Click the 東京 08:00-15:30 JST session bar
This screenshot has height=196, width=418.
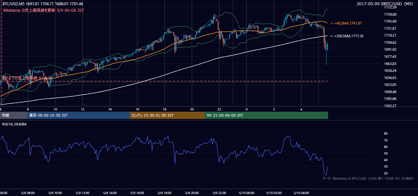pos(78,115)
